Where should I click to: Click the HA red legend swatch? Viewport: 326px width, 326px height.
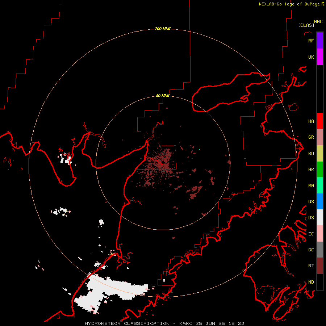(x=320, y=121)
